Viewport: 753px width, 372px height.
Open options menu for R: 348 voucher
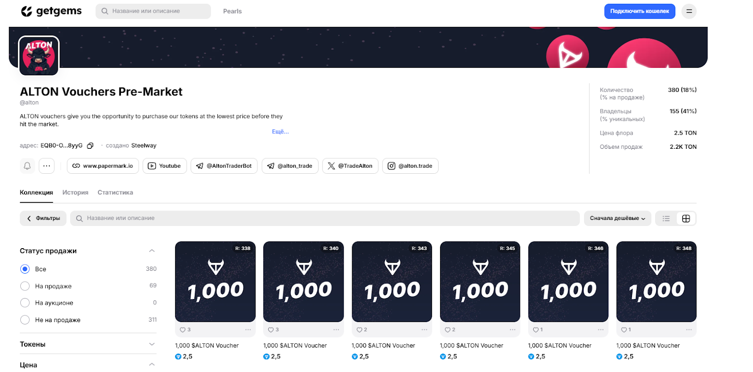pyautogui.click(x=689, y=330)
